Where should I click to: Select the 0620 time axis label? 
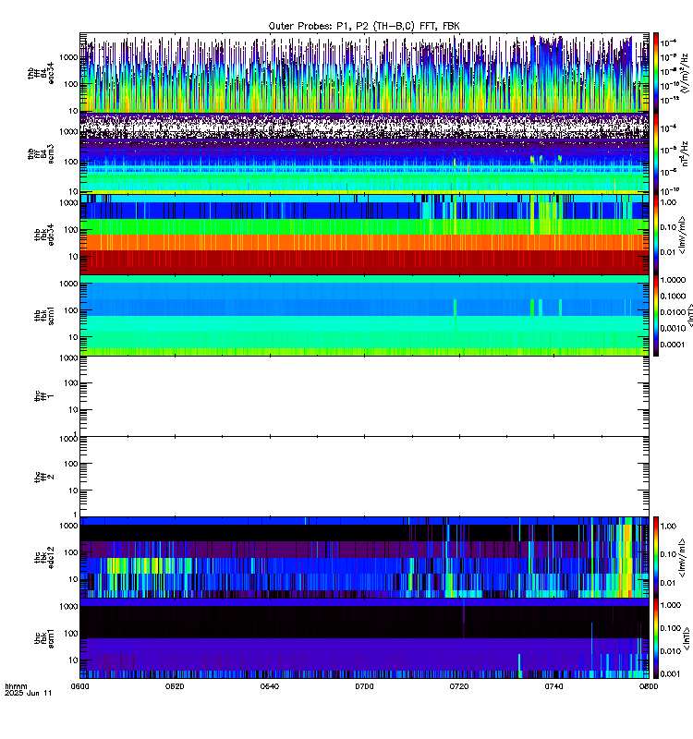click(x=175, y=686)
